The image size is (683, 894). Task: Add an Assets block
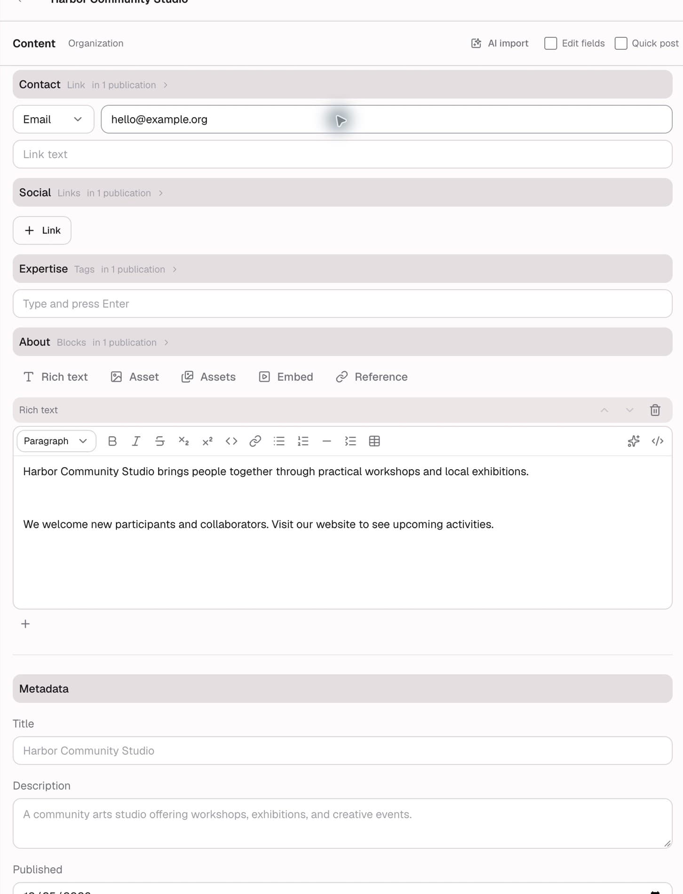pos(209,377)
